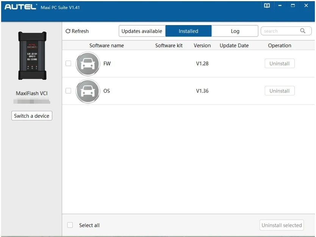Viewport: 316px width, 237px height.
Task: Click the MaxiFlash VCI device image
Action: click(33, 55)
